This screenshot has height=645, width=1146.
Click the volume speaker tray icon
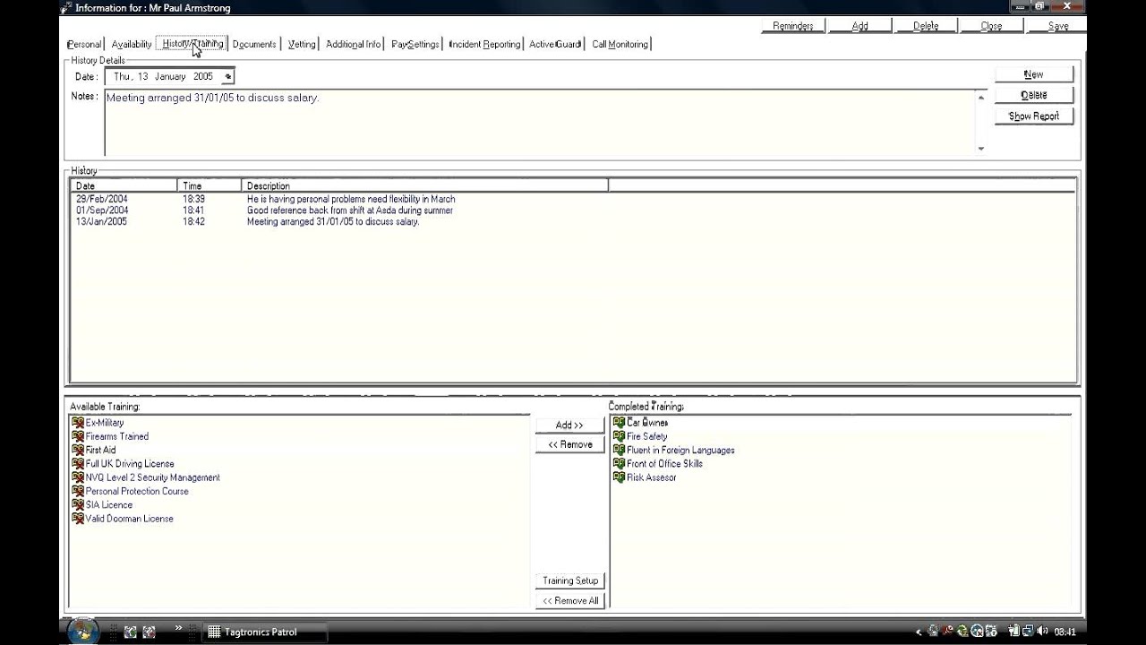(1042, 632)
